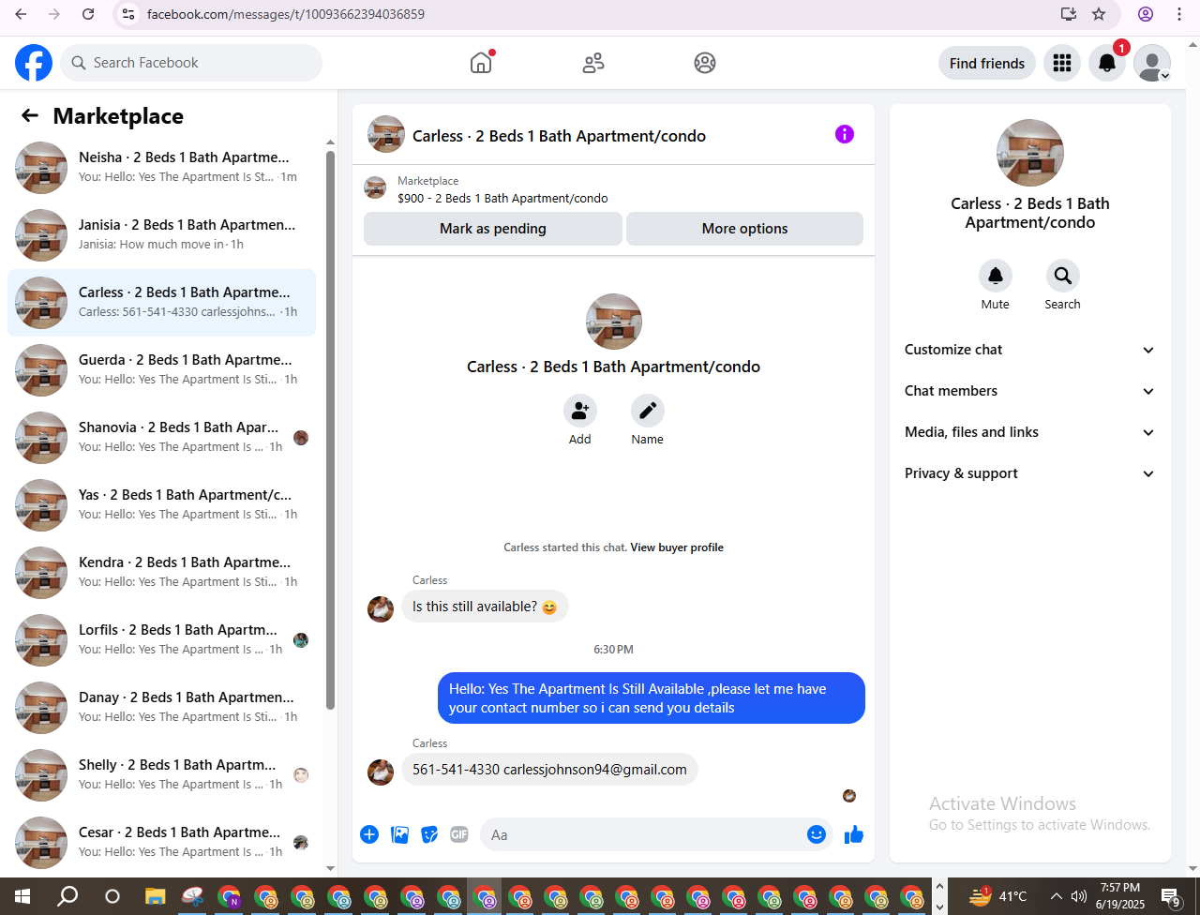Reload the page in browser
1200x915 pixels.
click(88, 14)
